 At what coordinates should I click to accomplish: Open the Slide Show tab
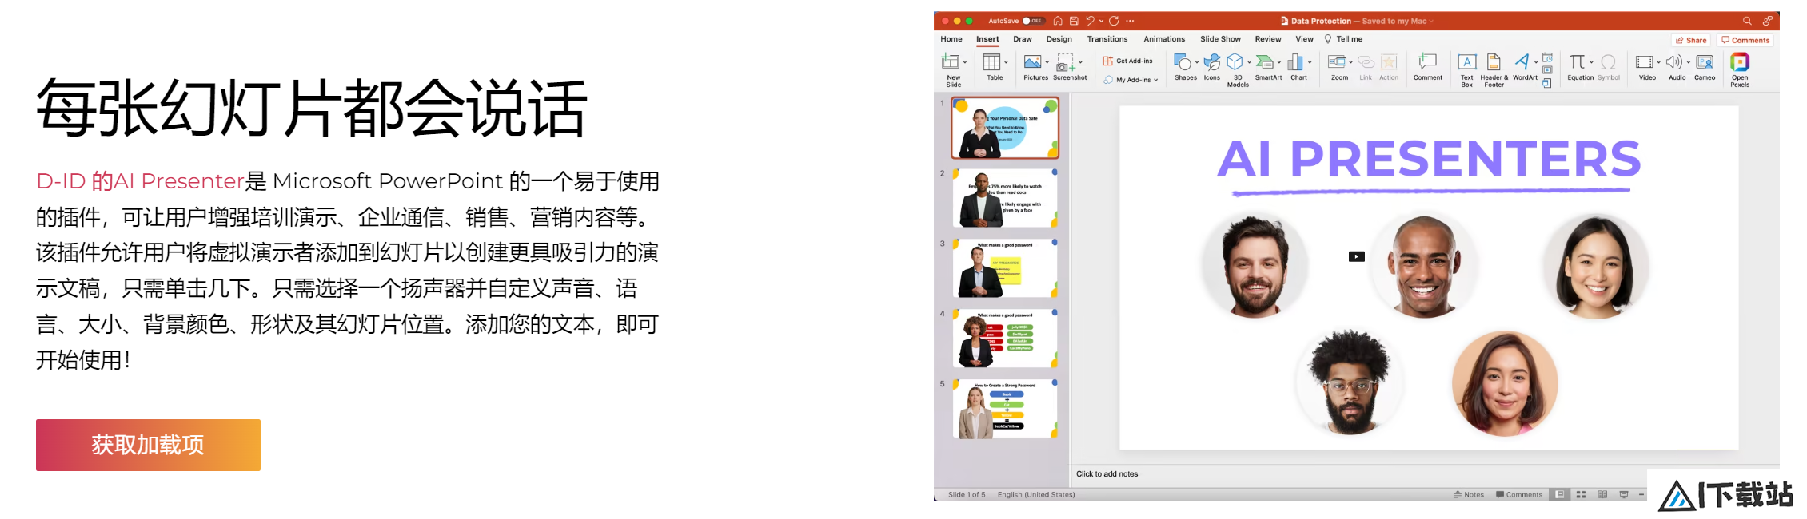(x=1220, y=39)
